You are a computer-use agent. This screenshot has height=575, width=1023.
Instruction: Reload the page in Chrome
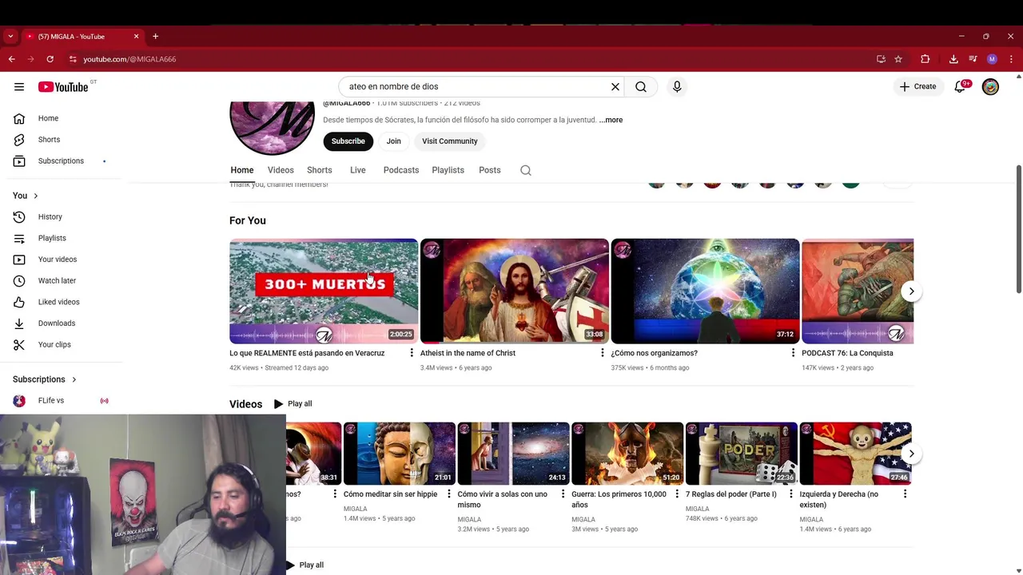pyautogui.click(x=50, y=59)
